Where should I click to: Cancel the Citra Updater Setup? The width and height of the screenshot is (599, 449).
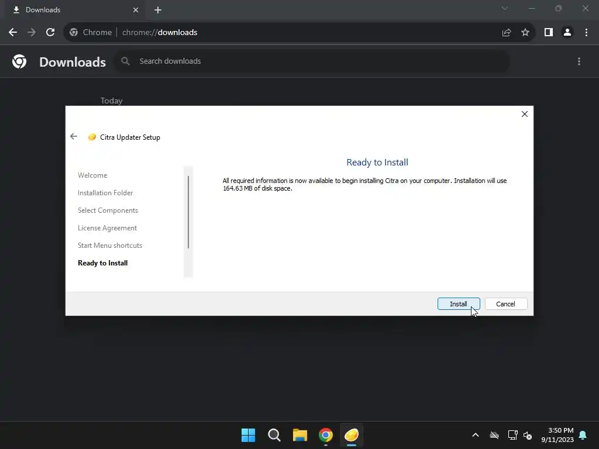(506, 304)
